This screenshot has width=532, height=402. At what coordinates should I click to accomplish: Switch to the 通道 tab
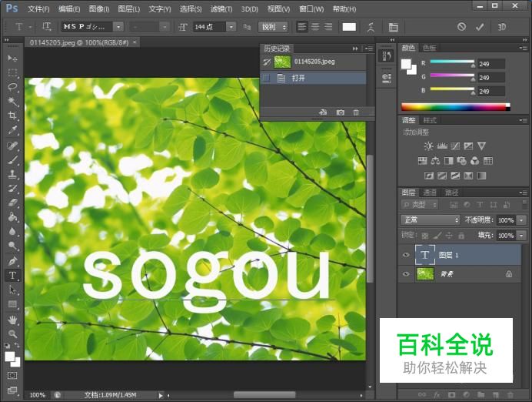[x=430, y=193]
